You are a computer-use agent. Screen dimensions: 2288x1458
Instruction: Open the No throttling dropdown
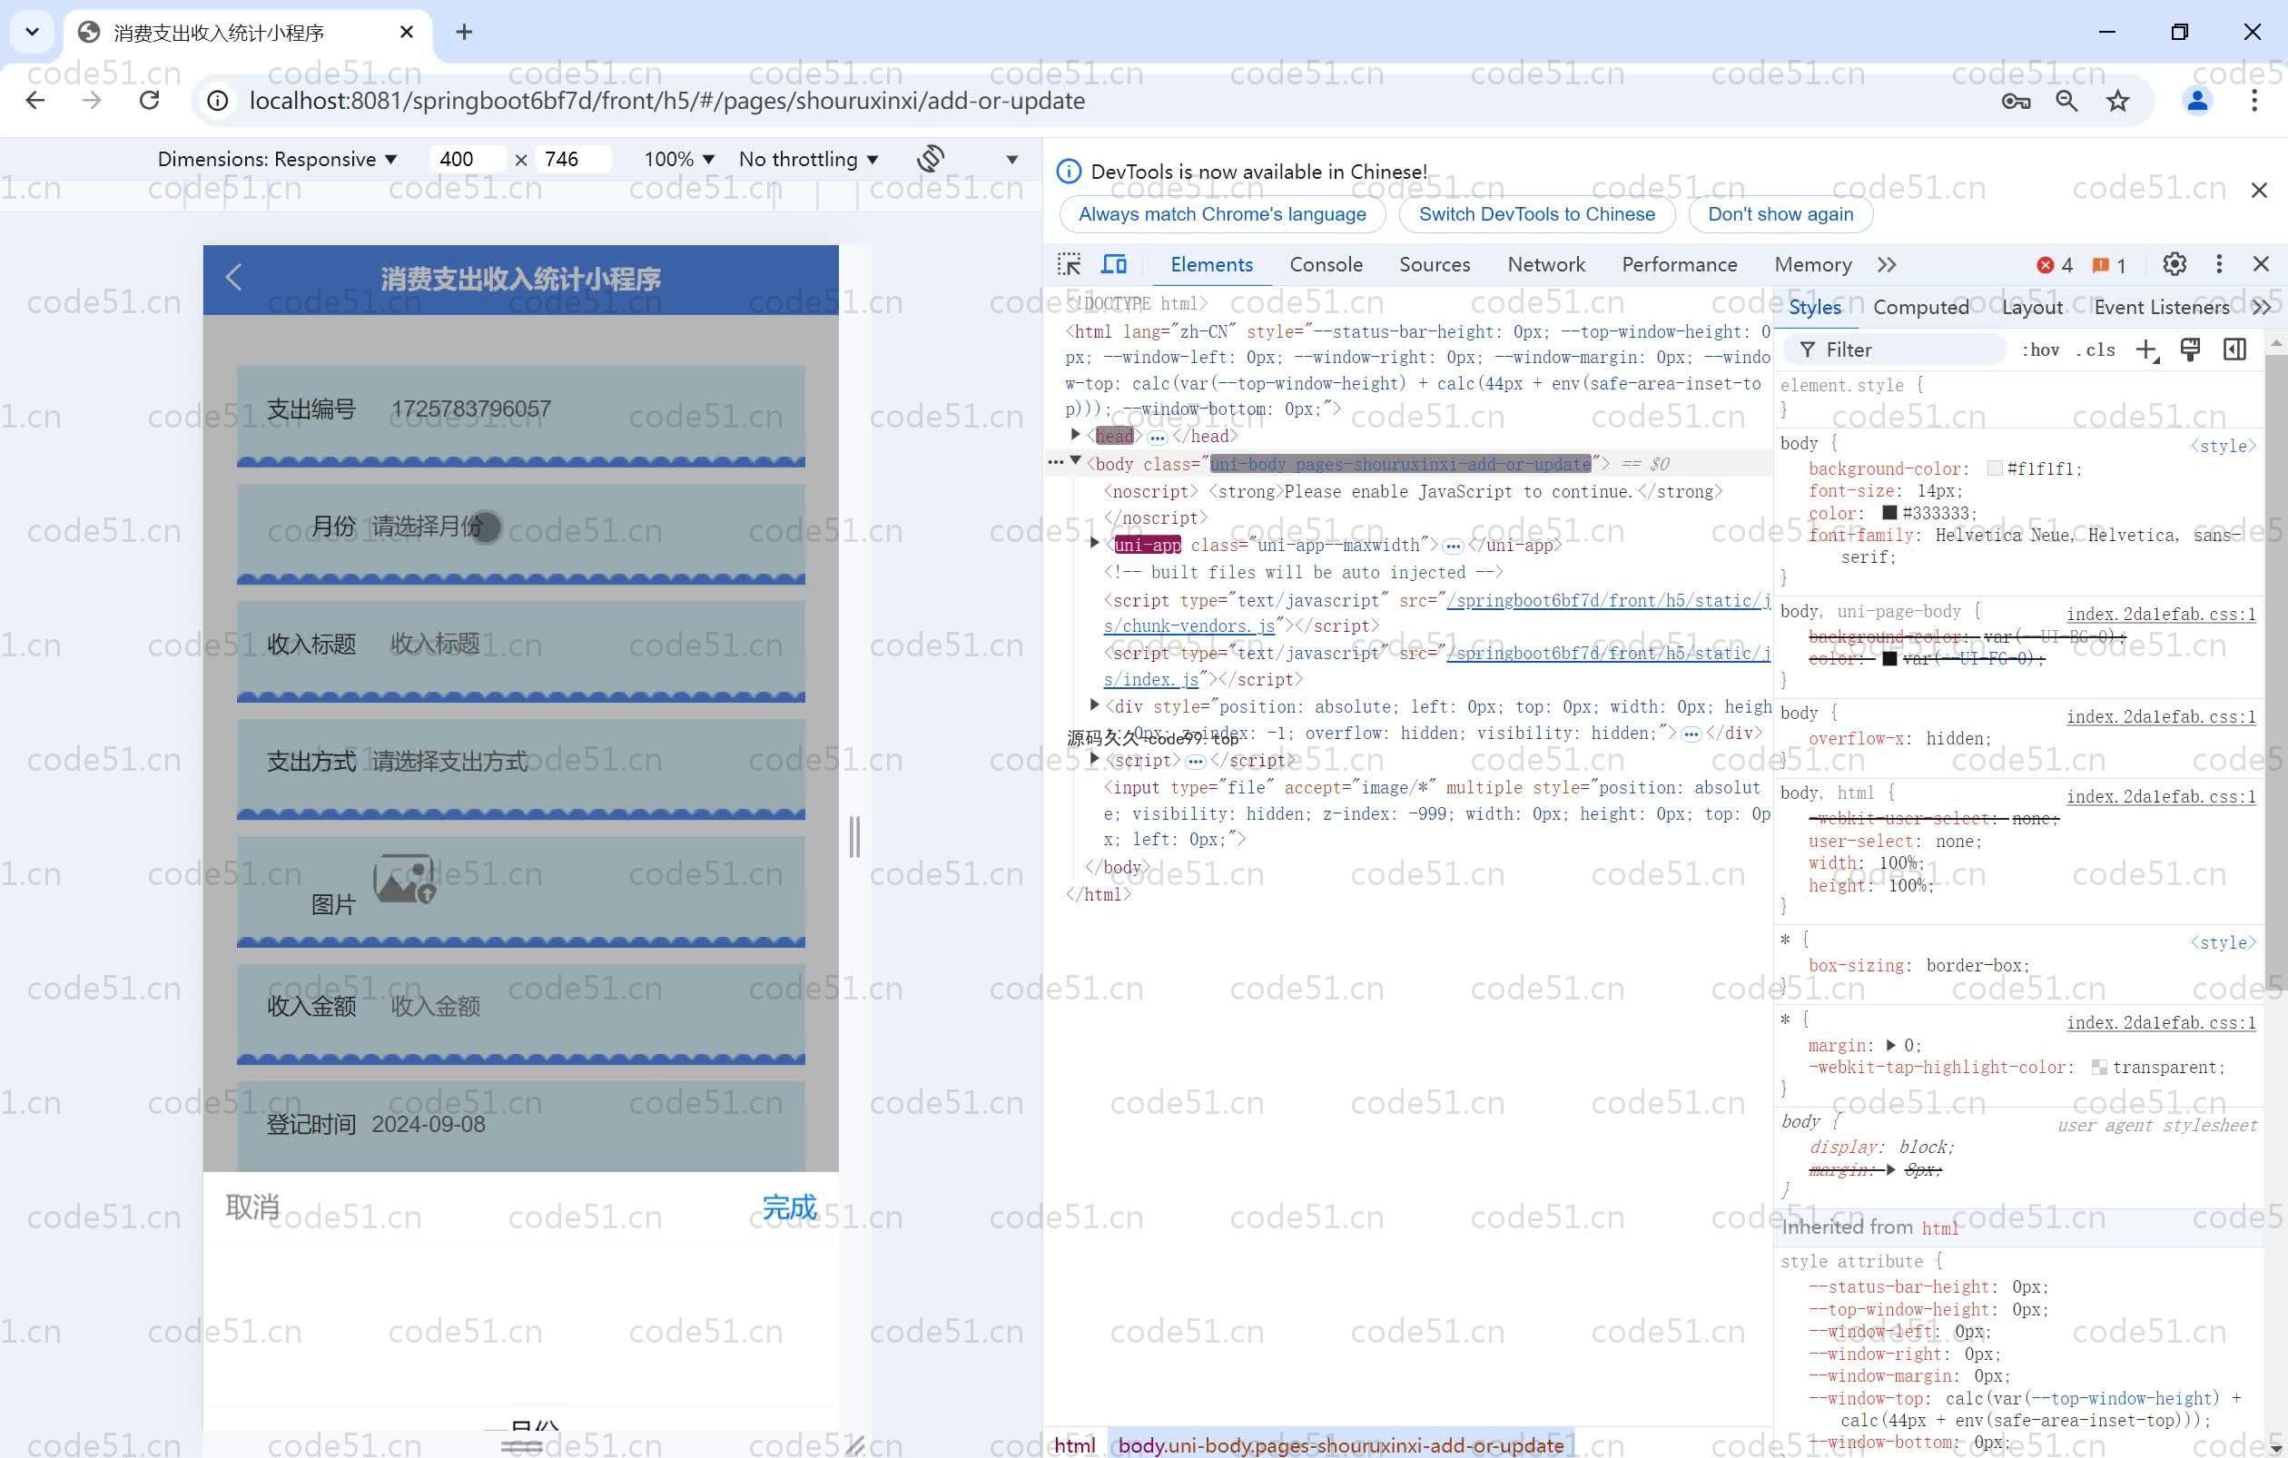[x=809, y=159]
